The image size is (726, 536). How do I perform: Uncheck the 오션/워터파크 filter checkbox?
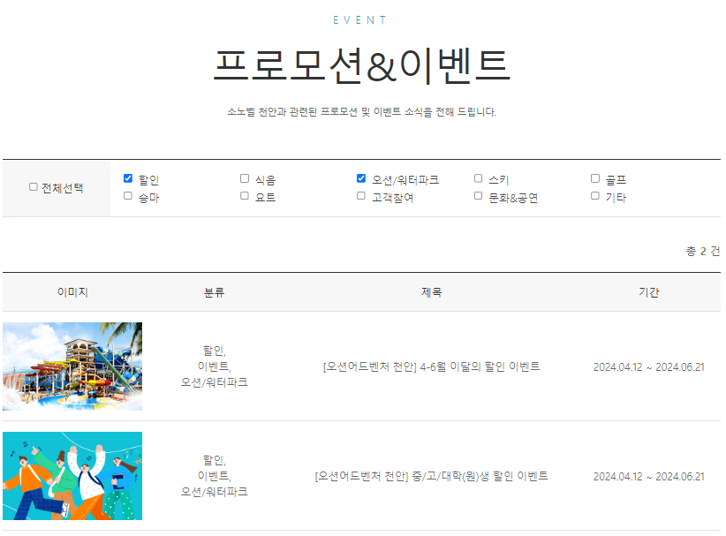coord(360,177)
